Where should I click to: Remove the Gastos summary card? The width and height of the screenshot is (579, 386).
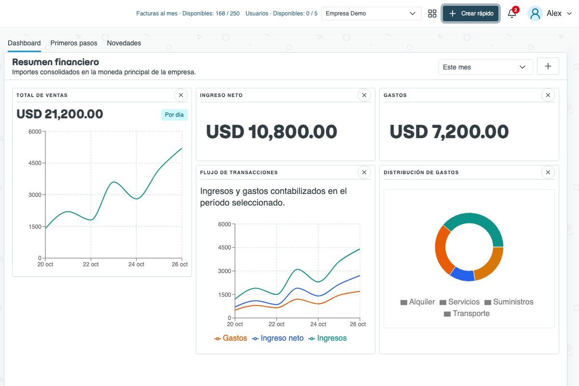548,95
